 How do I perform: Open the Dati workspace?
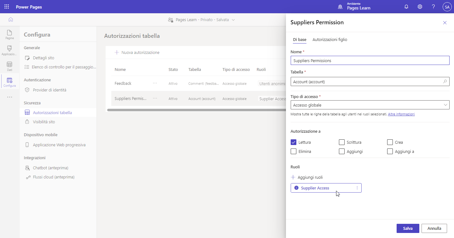point(9,66)
